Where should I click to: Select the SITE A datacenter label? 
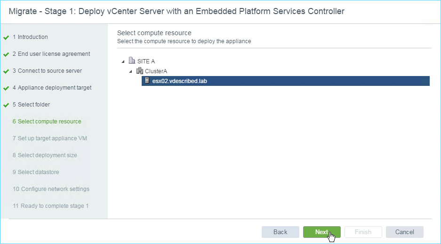[x=146, y=61]
